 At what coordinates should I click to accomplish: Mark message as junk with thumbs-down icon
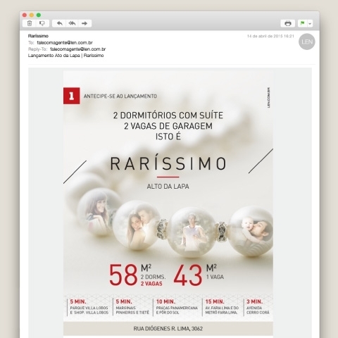point(42,23)
